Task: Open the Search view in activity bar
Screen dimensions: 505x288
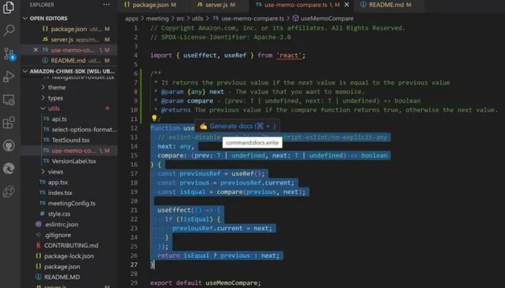Action: (x=9, y=30)
